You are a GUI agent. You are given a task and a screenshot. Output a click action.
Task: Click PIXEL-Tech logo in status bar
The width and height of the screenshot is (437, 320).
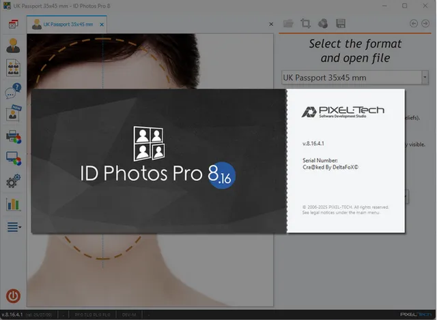pos(416,315)
